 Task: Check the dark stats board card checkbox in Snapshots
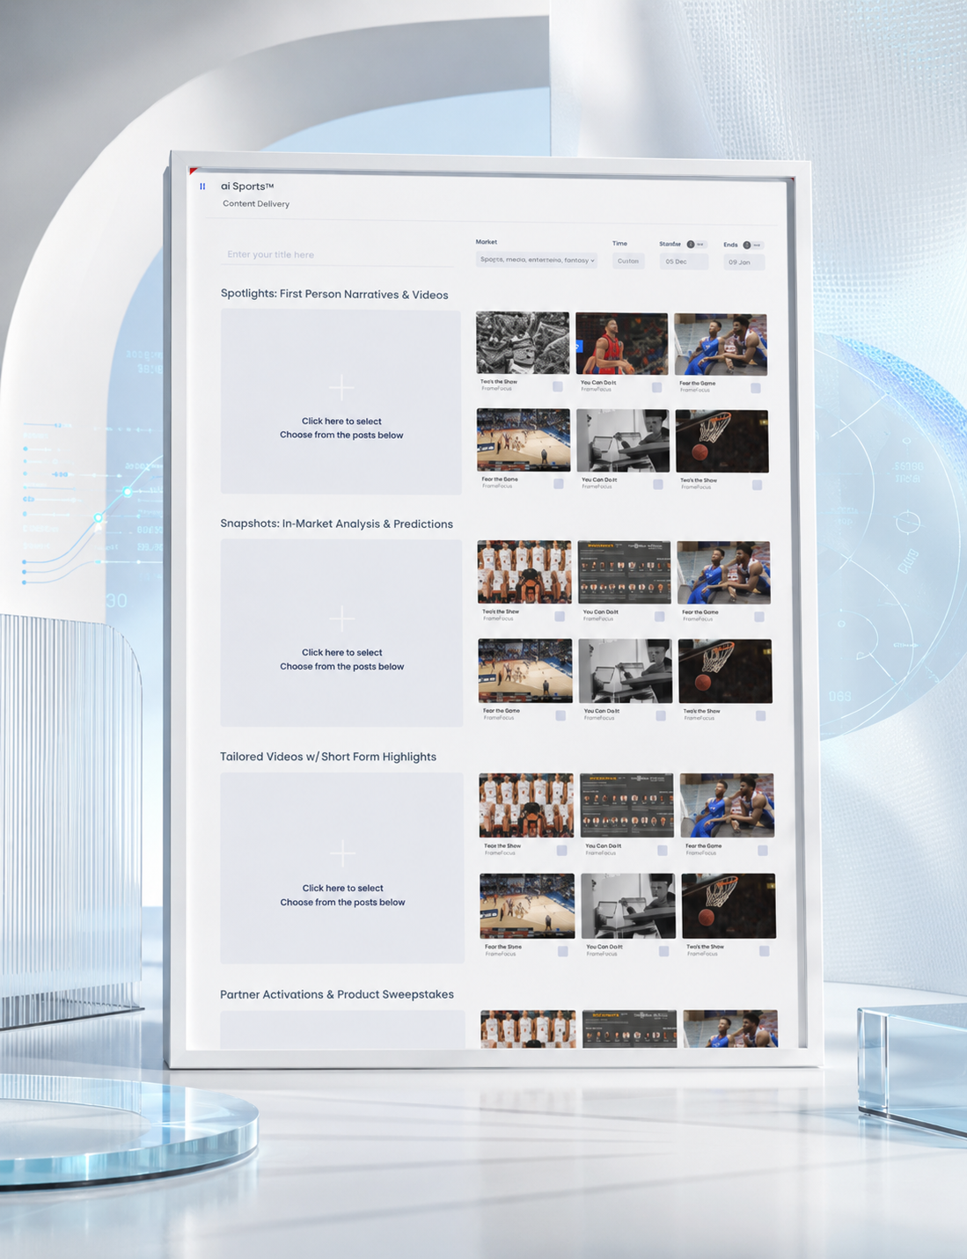(660, 617)
